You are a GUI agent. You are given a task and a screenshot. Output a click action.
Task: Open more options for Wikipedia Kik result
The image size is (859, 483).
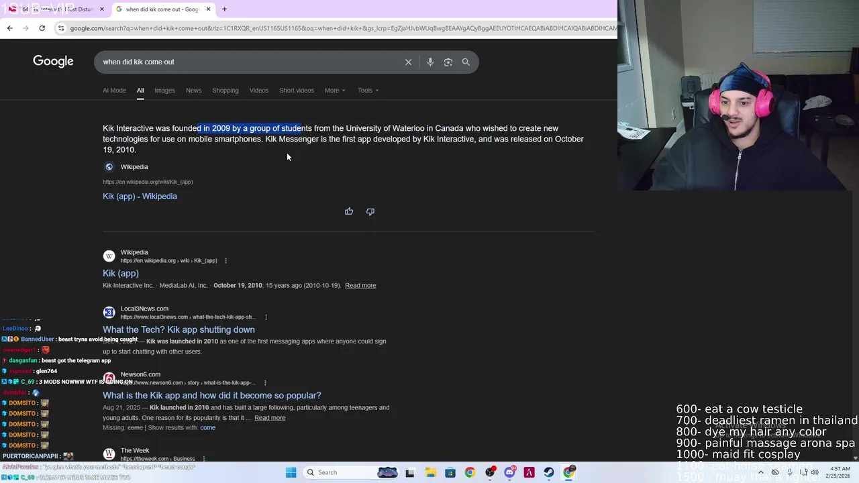(225, 261)
